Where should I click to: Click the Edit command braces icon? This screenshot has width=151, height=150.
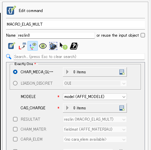click(11, 10)
